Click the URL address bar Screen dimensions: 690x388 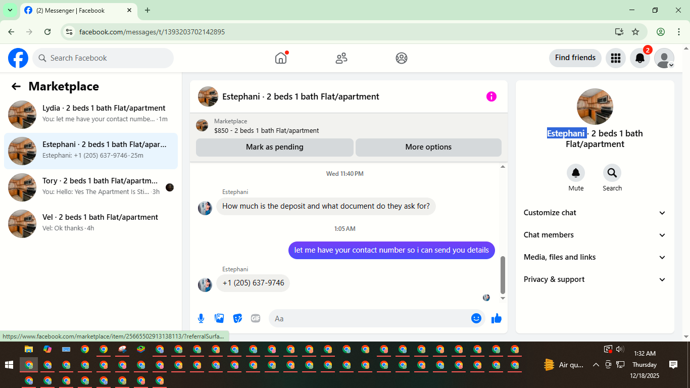[343, 32]
